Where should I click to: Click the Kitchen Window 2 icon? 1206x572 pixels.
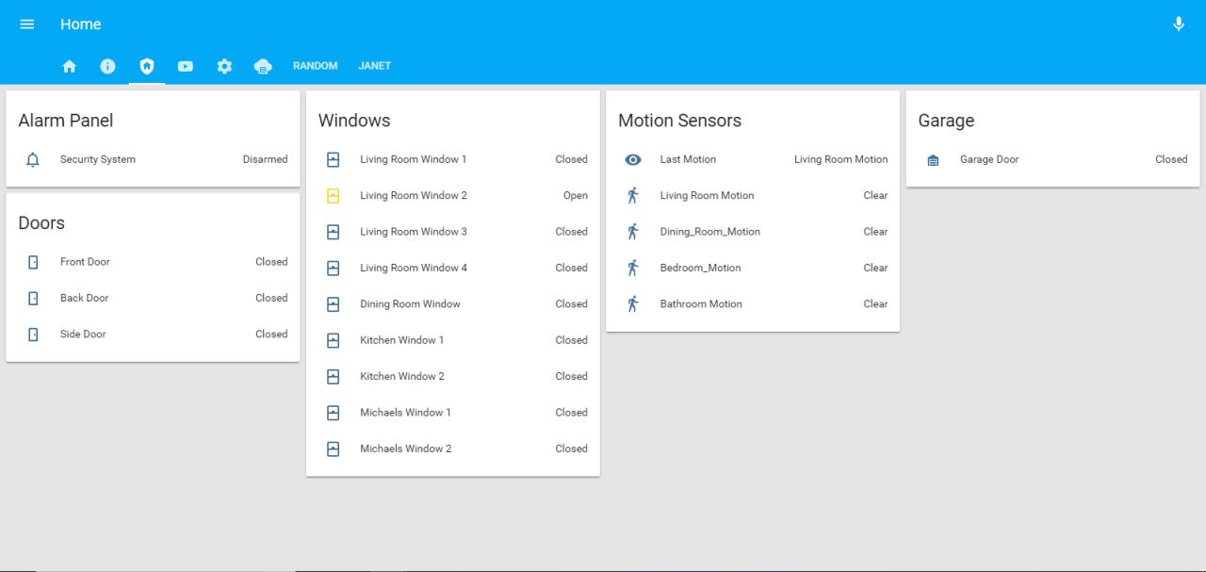[x=333, y=376]
